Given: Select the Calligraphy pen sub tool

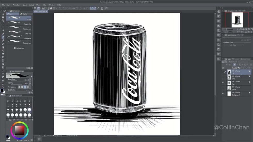Looking at the screenshot, I should pos(19,37).
